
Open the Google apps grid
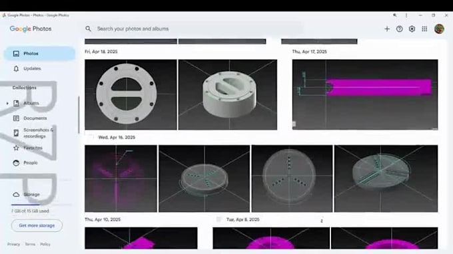coord(424,29)
